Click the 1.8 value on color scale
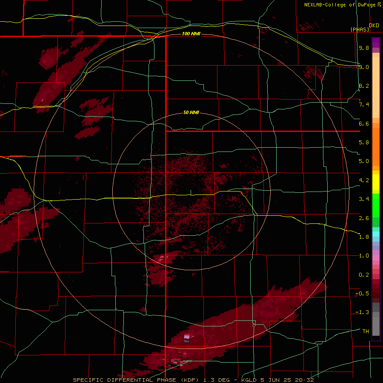383x383 pixels. (364, 237)
